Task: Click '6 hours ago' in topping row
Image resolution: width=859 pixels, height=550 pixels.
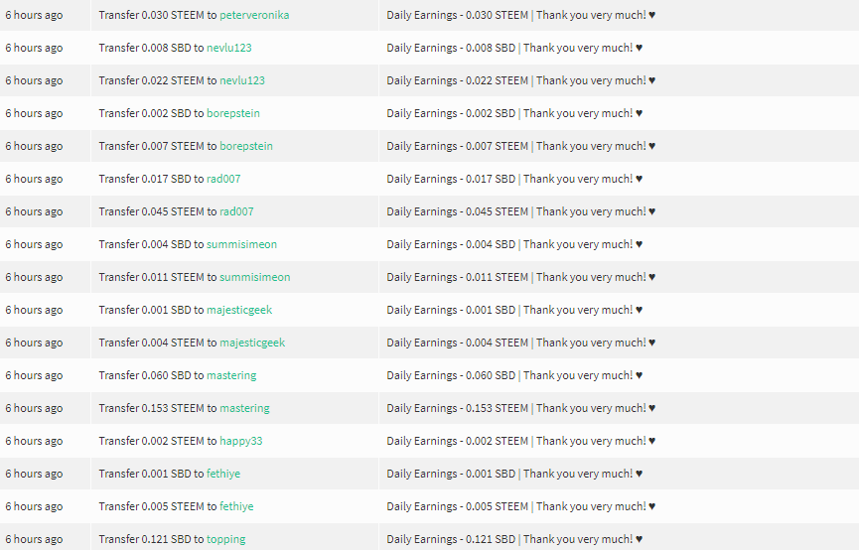Action: [34, 540]
